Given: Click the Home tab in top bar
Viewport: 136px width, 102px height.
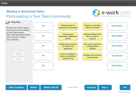Looking at the screenshot, I should [4, 3].
